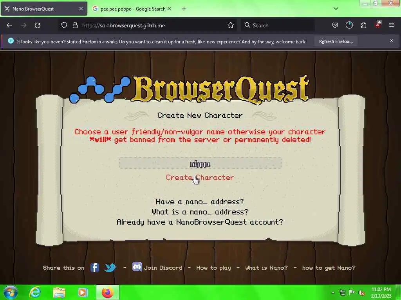Dismiss the Firefox refresh notification bar
The width and height of the screenshot is (401, 300).
(392, 41)
